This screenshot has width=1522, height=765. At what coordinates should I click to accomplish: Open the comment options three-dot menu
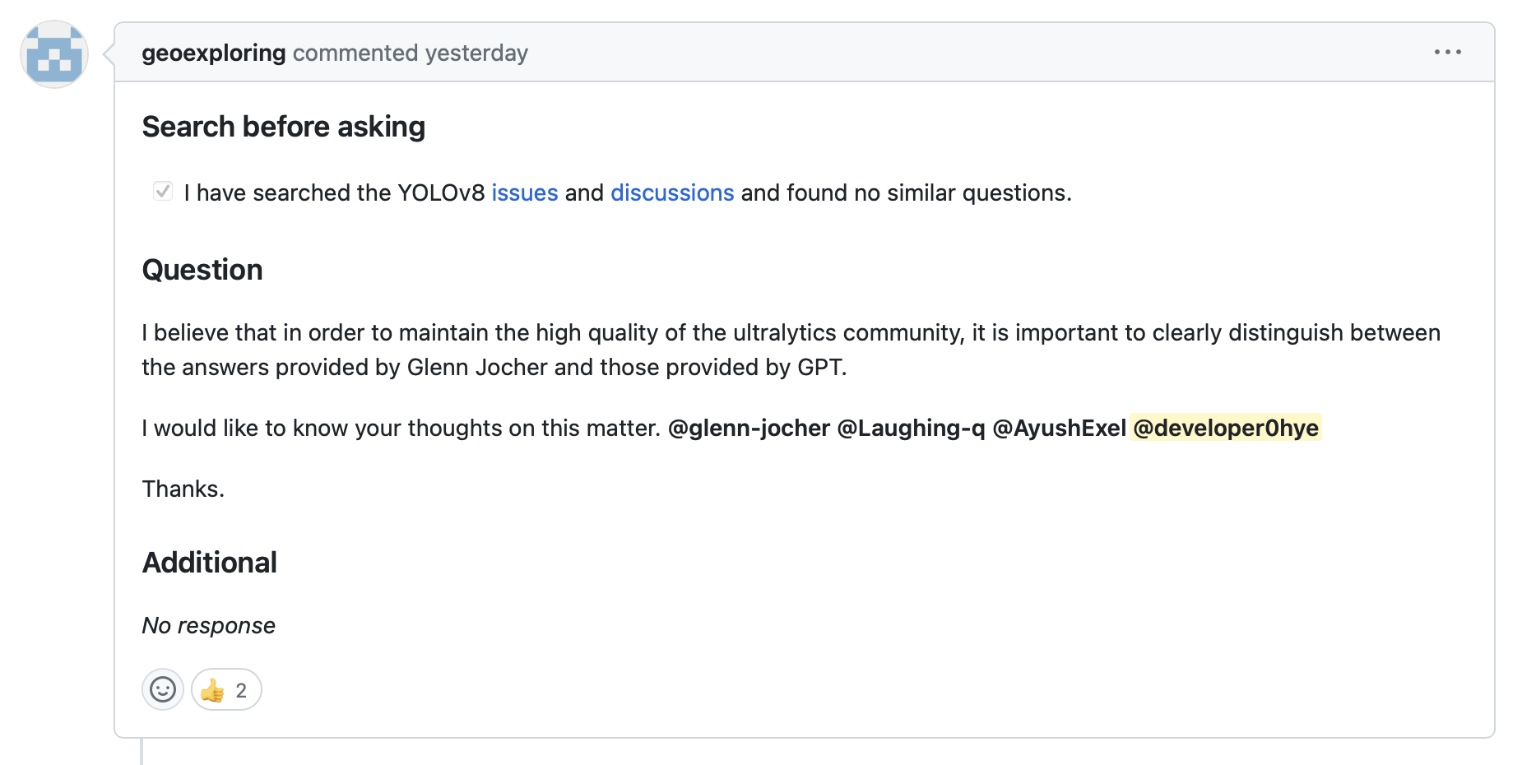[x=1447, y=52]
